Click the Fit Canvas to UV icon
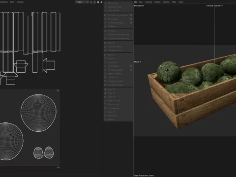The height and width of the screenshot is (177, 236). click(105, 50)
